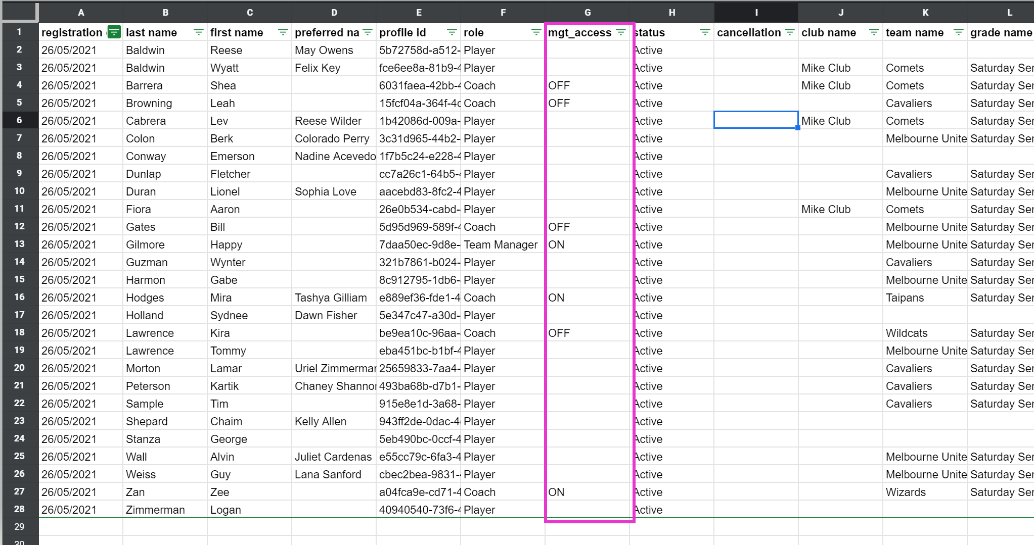Viewport: 1034px width, 545px height.
Task: Select the Wizards team name cell
Action: pos(924,492)
